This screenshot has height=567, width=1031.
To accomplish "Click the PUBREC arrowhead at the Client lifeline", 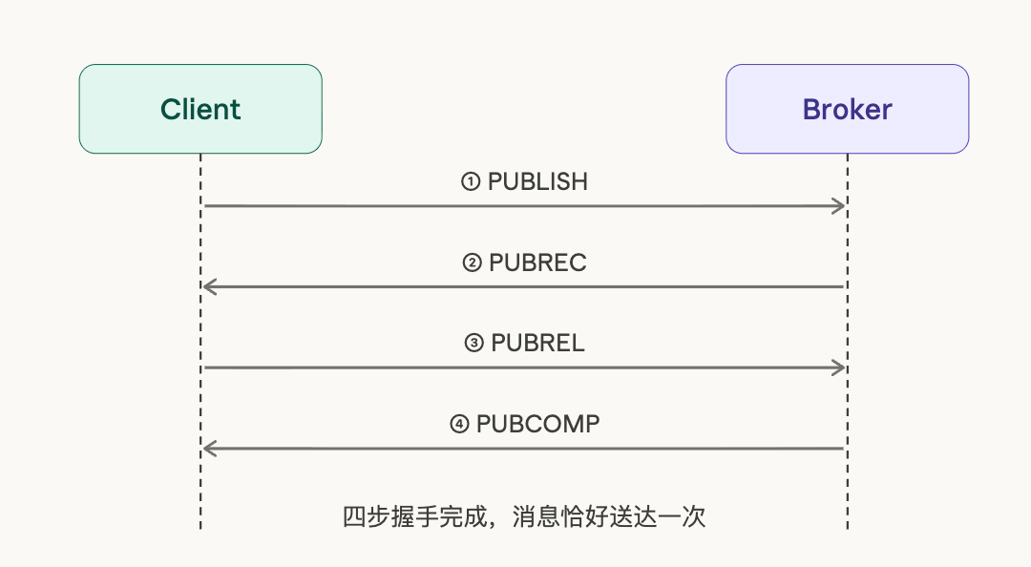I will click(209, 286).
